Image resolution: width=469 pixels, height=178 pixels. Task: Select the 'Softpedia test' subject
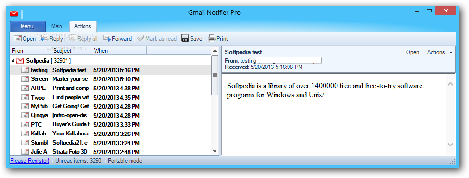70,70
